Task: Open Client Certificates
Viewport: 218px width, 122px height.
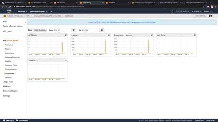Action: 10,91
